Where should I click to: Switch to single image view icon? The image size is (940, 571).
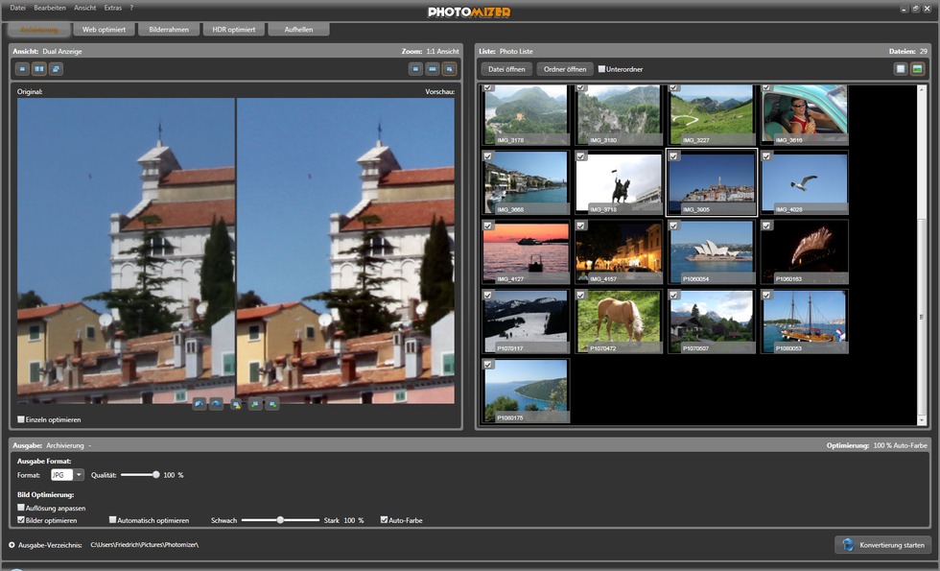click(x=23, y=69)
